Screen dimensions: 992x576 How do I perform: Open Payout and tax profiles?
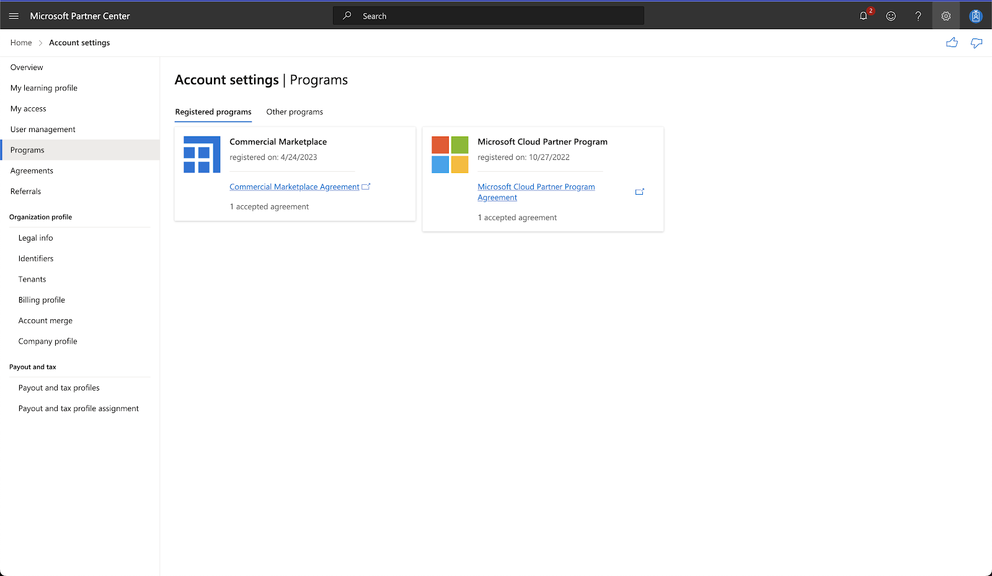59,388
